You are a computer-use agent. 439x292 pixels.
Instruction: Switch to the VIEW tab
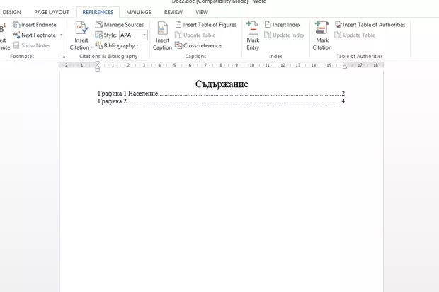click(202, 12)
